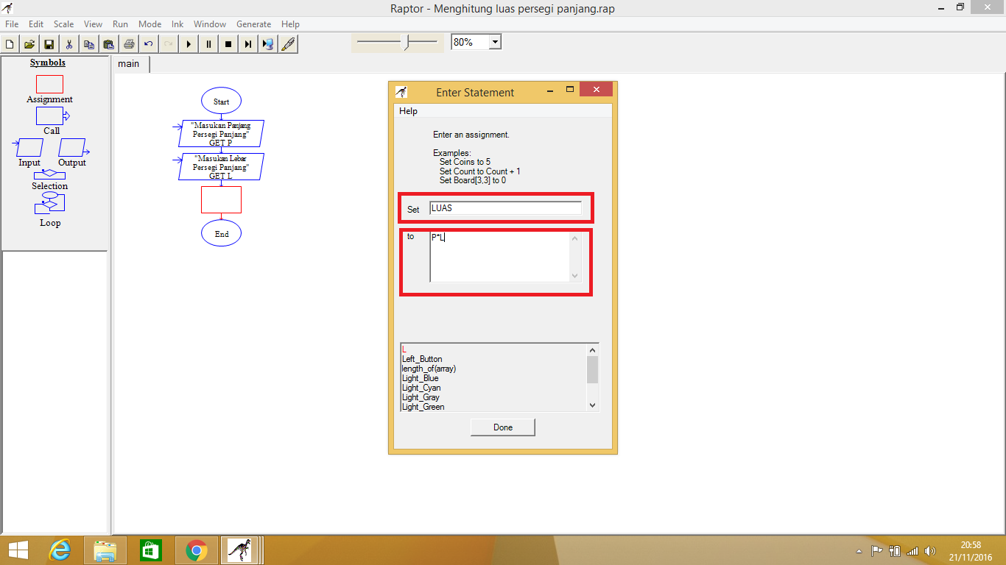The image size is (1006, 565).
Task: Save the flowchart via the Save icon
Action: 48,43
